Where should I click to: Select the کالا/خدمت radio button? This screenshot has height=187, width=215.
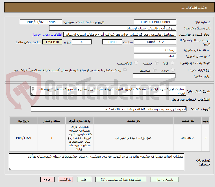pyautogui.click(x=136, y=63)
